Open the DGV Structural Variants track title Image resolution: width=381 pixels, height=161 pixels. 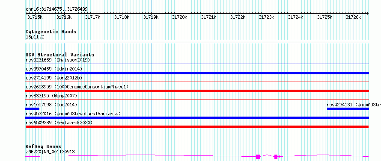[x=60, y=55]
